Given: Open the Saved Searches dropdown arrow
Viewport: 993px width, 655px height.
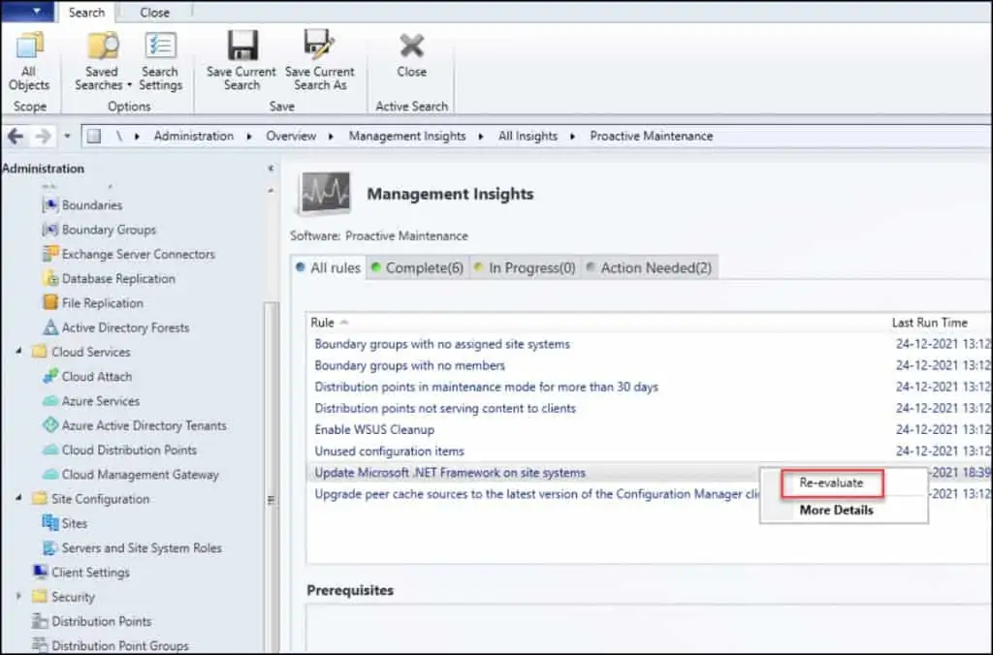Looking at the screenshot, I should [129, 85].
